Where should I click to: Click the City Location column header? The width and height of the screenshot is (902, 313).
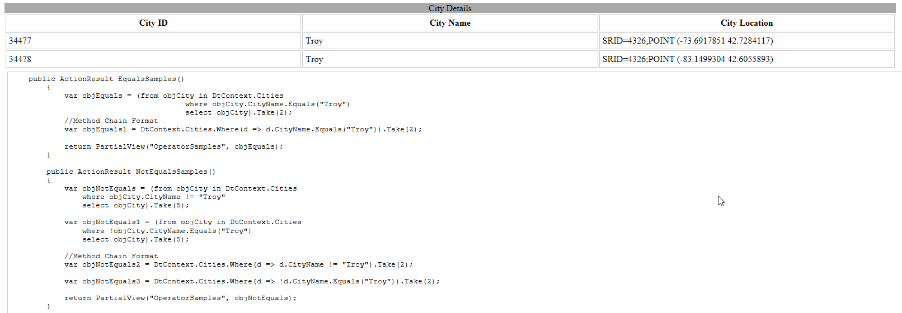746,23
